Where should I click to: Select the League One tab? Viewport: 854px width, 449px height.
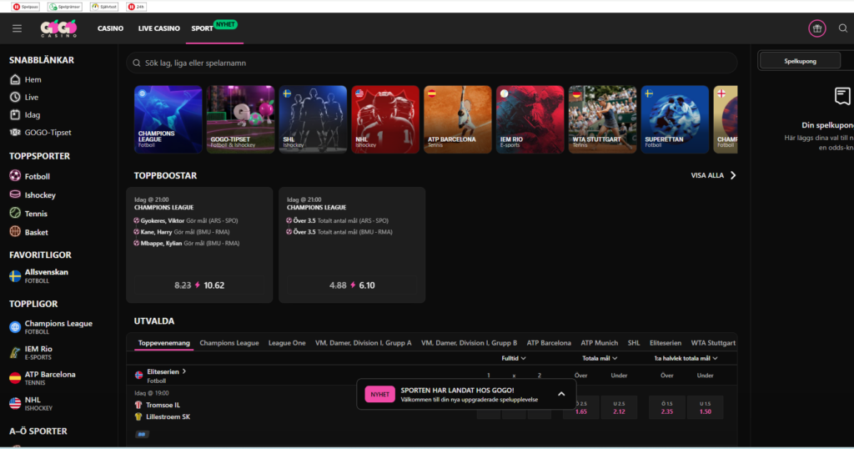(x=287, y=343)
